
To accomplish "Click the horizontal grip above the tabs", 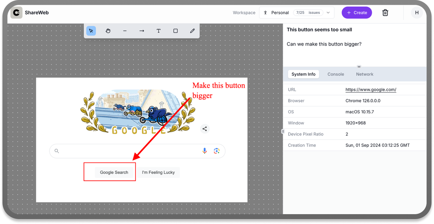I will pyautogui.click(x=359, y=67).
